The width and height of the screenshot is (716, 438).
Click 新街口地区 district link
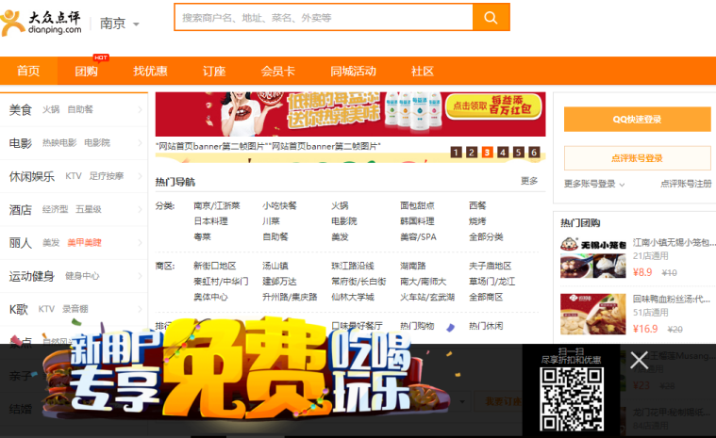coord(215,267)
